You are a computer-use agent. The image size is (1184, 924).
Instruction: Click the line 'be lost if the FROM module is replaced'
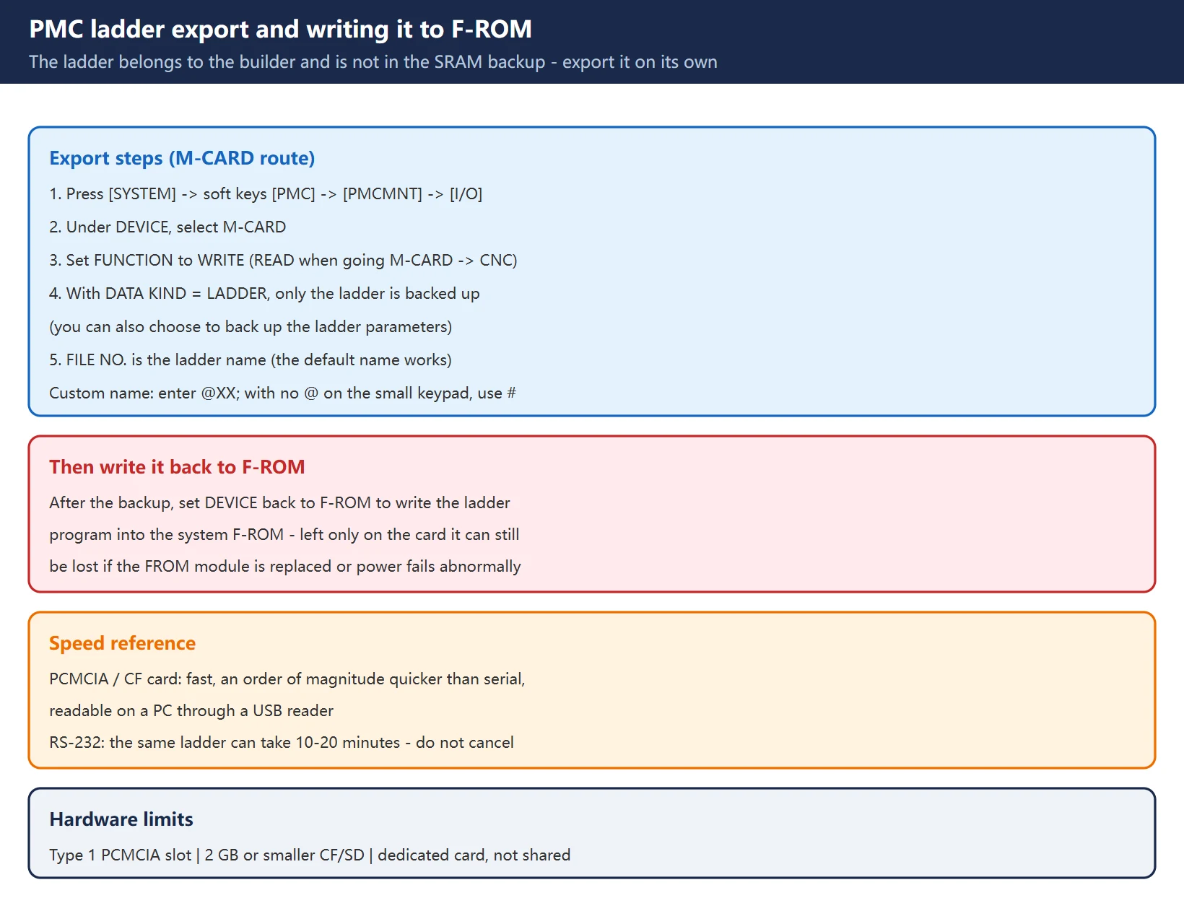pos(285,566)
